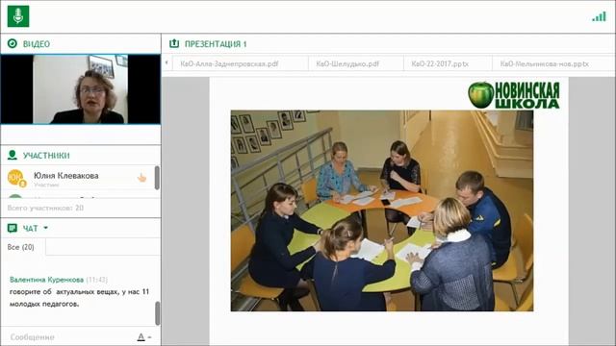Click the presentation slide photo

(382, 210)
